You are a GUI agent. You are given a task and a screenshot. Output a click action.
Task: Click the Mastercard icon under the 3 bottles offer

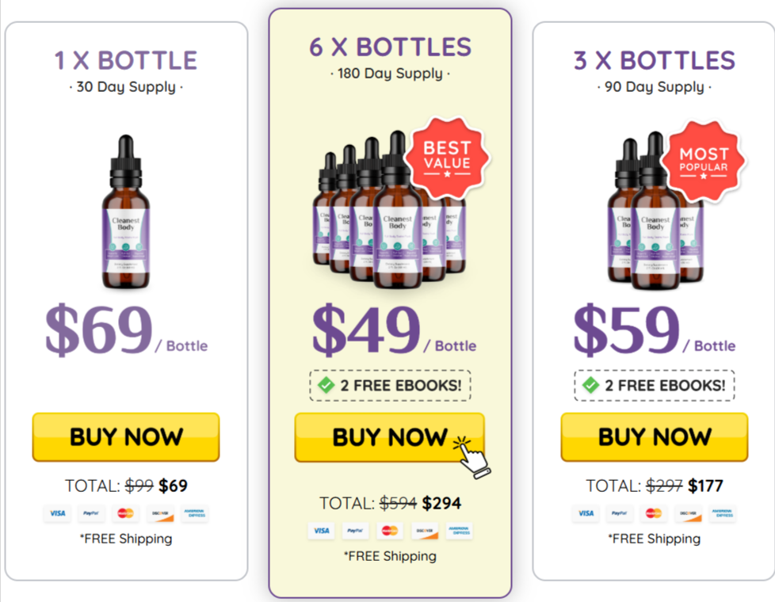[654, 513]
